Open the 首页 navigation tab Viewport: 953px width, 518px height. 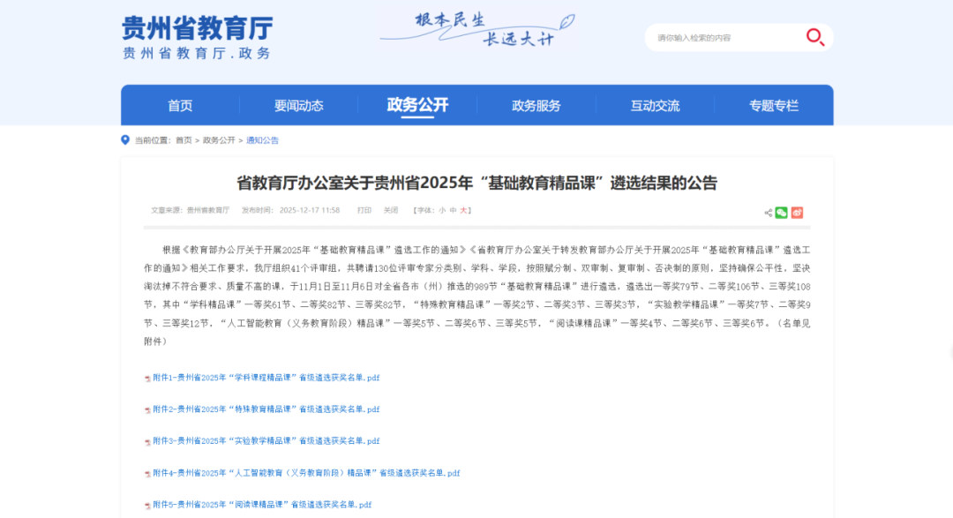coord(180,106)
